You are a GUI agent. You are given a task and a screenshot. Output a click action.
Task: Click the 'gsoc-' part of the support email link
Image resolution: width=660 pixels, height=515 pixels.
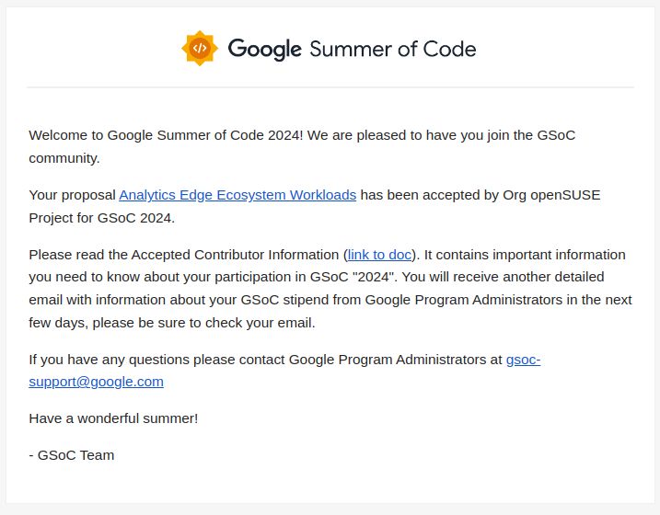pyautogui.click(x=523, y=360)
